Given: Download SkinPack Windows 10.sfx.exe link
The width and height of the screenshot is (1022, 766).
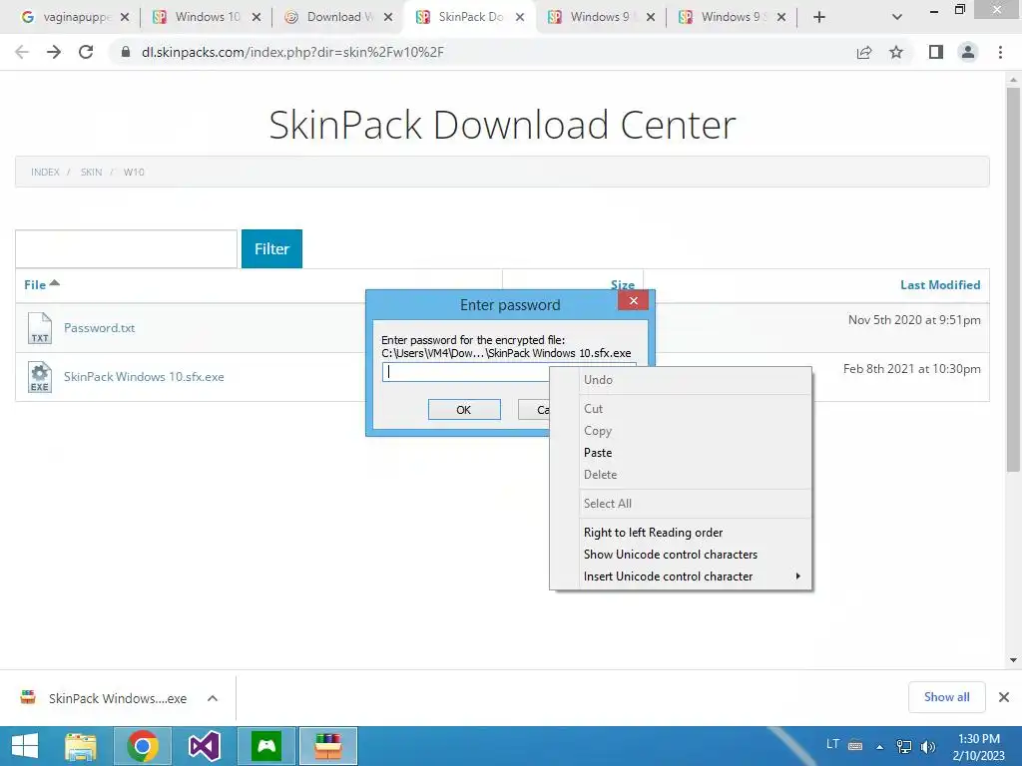Looking at the screenshot, I should pyautogui.click(x=144, y=376).
